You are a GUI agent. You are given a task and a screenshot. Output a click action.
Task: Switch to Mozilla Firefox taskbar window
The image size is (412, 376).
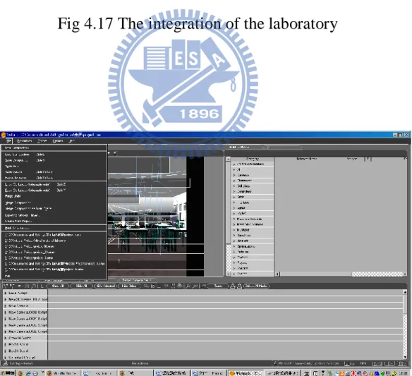[62, 373]
